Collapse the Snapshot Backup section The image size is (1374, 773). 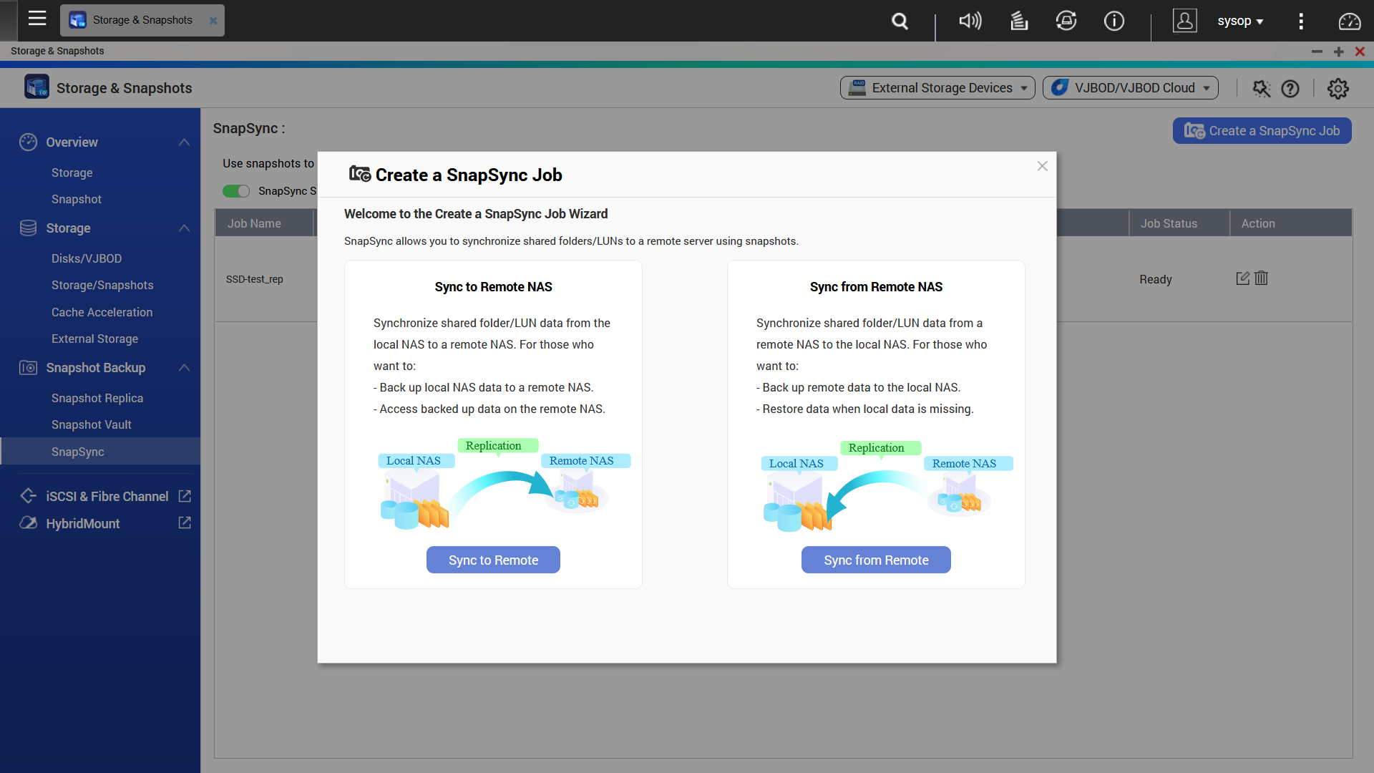coord(184,368)
